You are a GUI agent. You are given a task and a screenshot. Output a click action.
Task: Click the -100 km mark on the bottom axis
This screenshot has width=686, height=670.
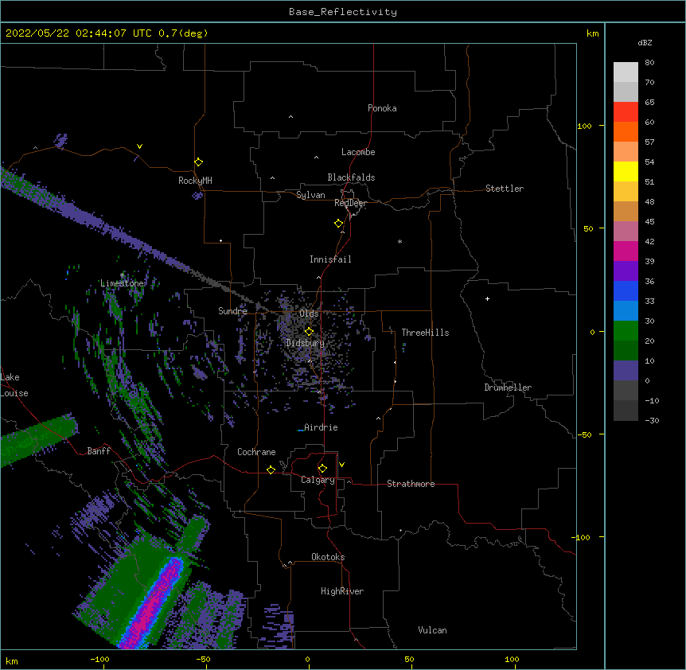pyautogui.click(x=99, y=659)
